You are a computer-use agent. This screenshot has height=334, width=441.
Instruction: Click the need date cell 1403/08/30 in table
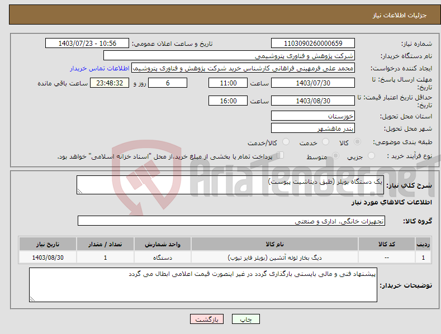point(48,257)
